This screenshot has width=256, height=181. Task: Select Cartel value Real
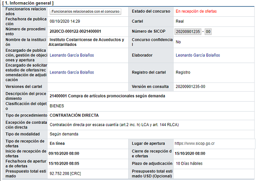[180, 21]
